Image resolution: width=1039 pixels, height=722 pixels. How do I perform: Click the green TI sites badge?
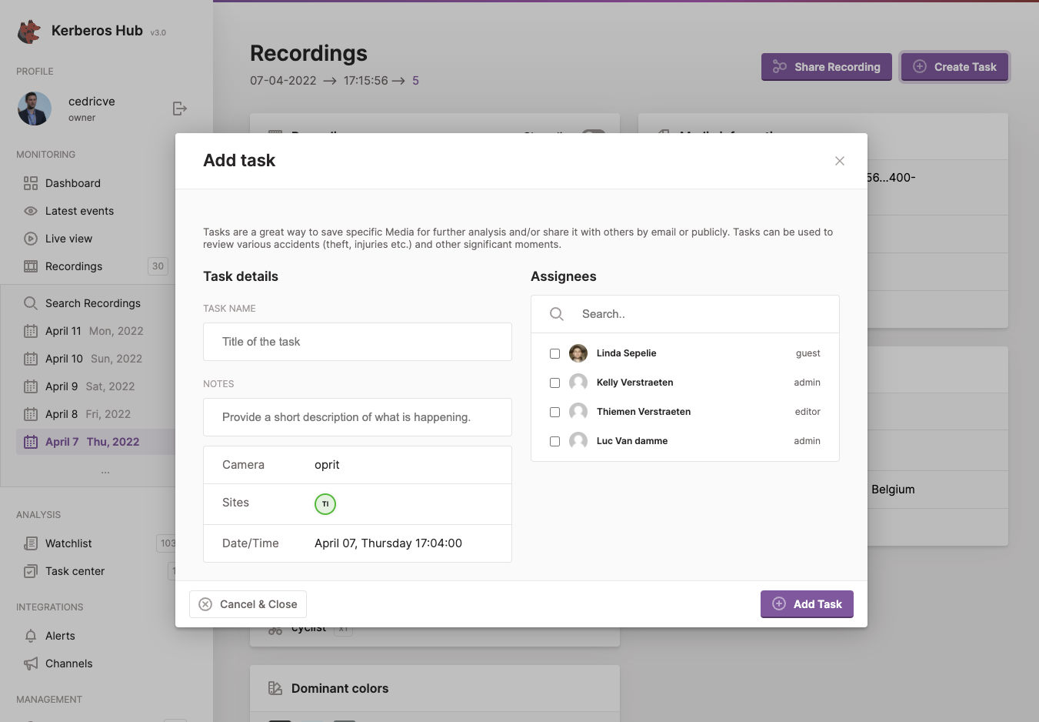point(325,504)
